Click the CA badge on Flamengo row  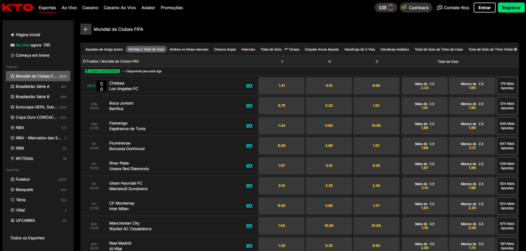click(x=249, y=126)
